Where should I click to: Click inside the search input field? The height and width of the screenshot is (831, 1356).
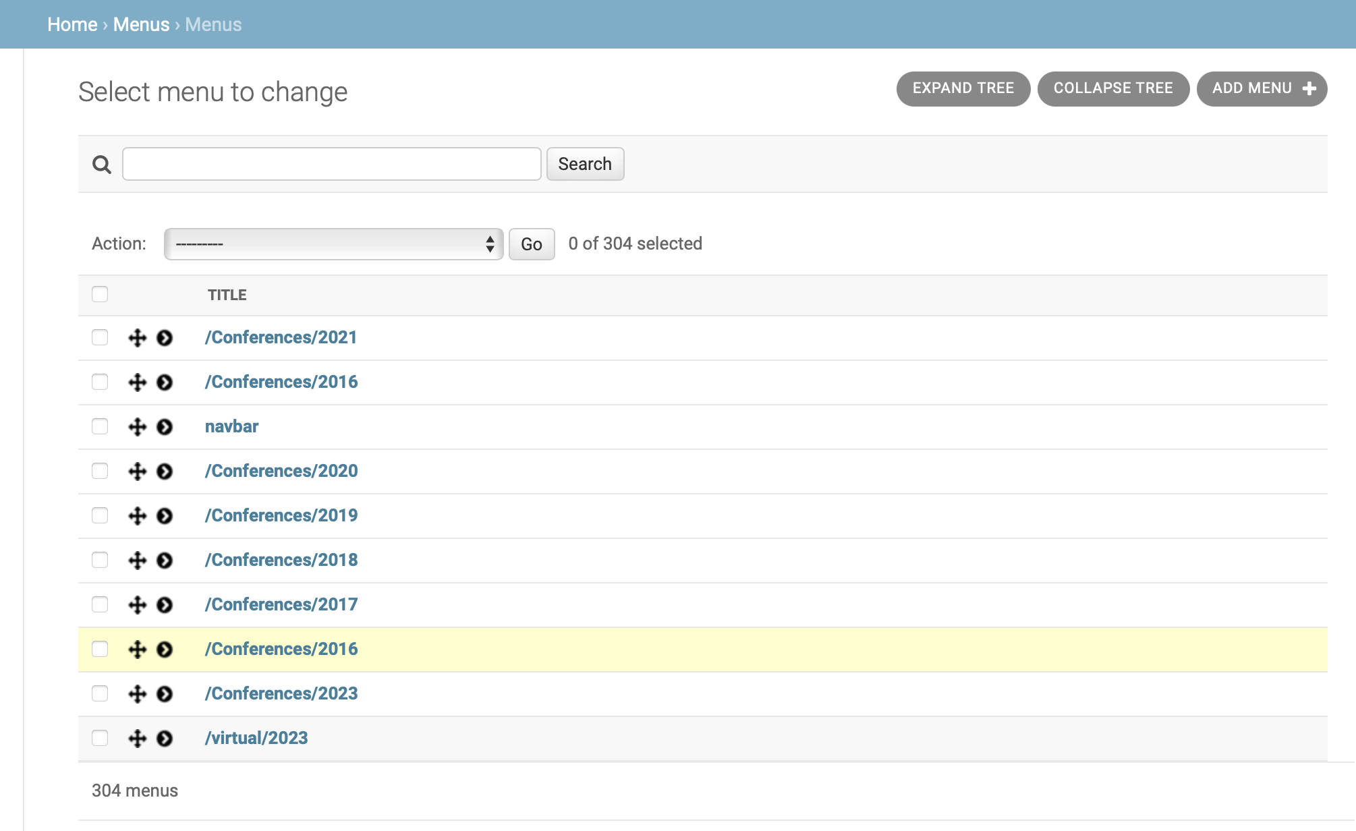(331, 163)
